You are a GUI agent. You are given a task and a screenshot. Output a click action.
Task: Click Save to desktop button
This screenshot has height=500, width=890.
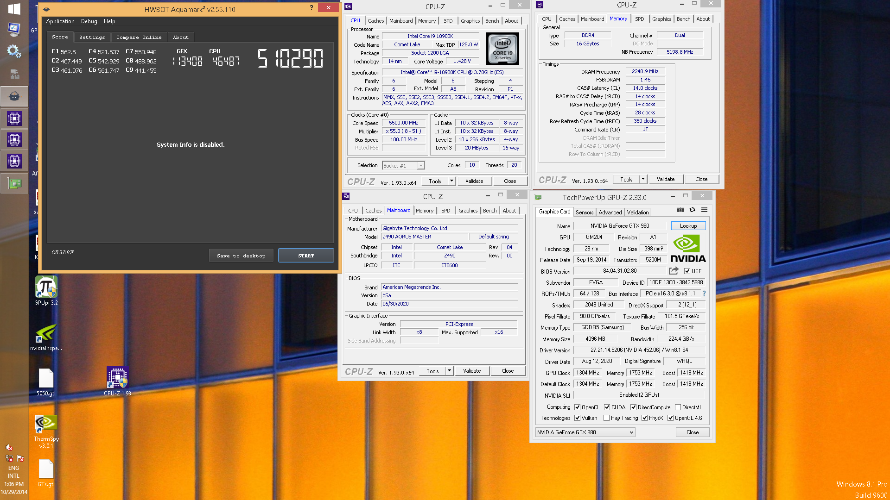coord(241,256)
